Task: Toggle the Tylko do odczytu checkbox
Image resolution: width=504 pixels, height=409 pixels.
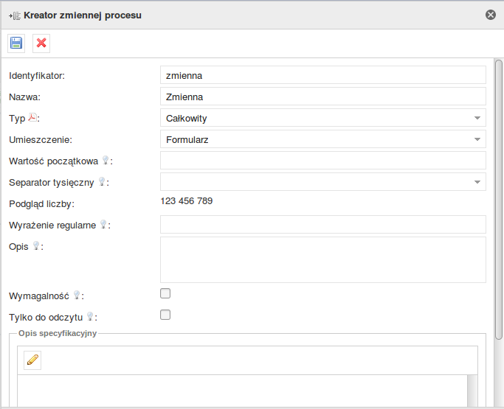Action: click(165, 315)
